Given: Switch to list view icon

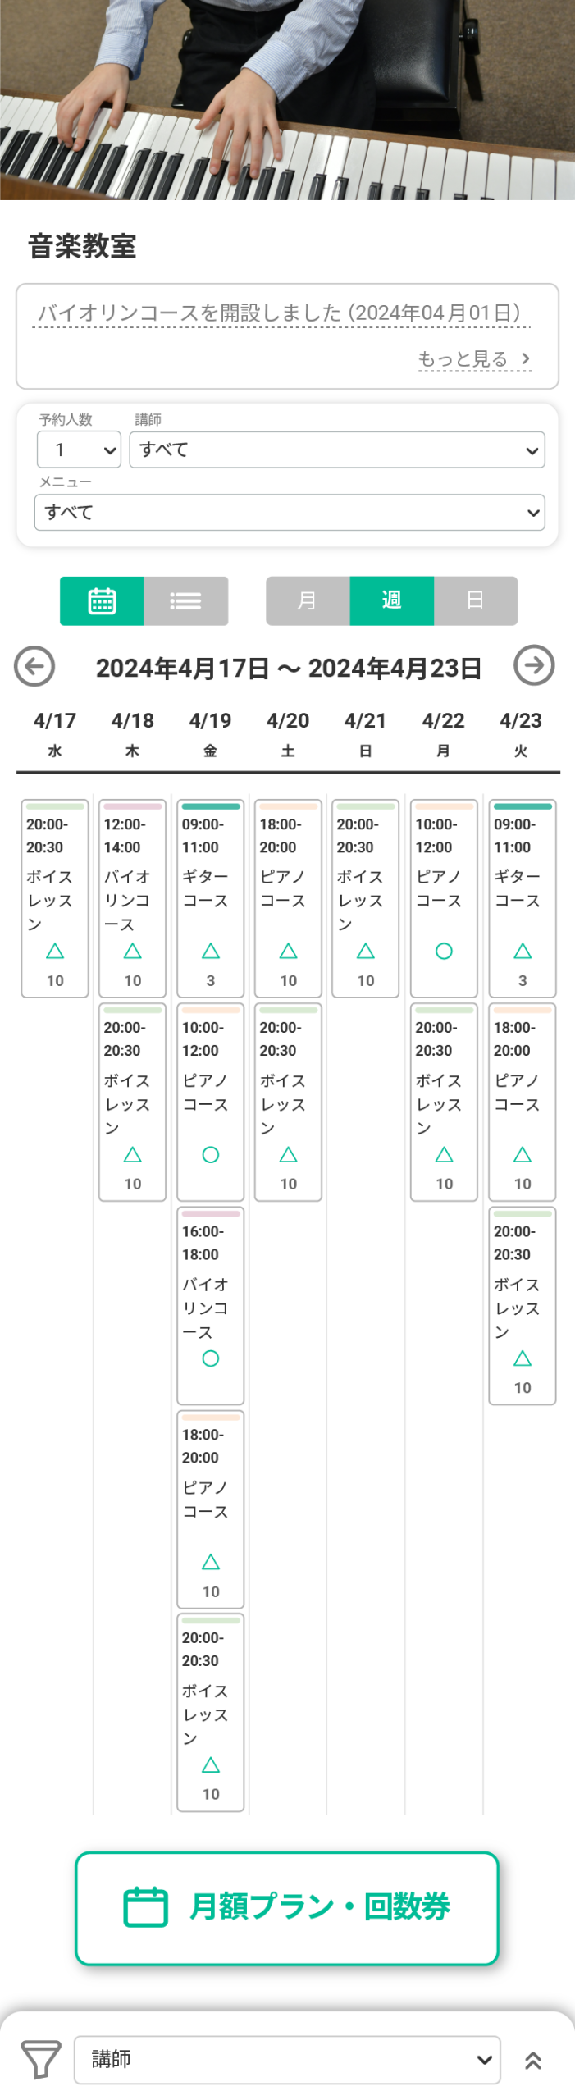Looking at the screenshot, I should tap(186, 600).
